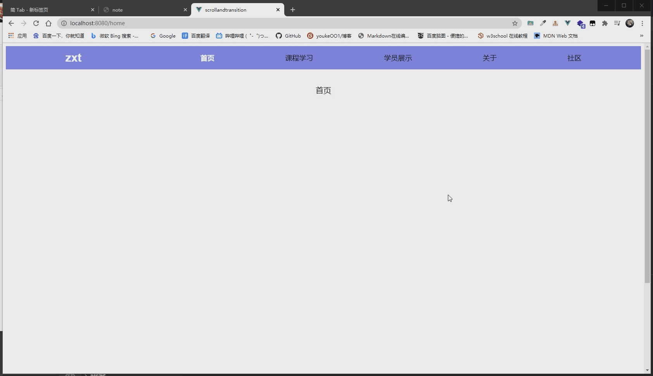The image size is (653, 376).
Task: Open the orange sitemap diagram extension
Action: pyautogui.click(x=555, y=23)
